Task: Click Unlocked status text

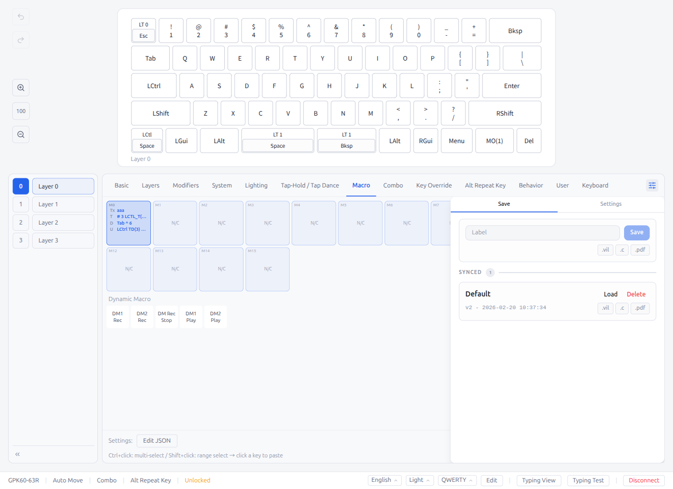Action: [x=197, y=480]
